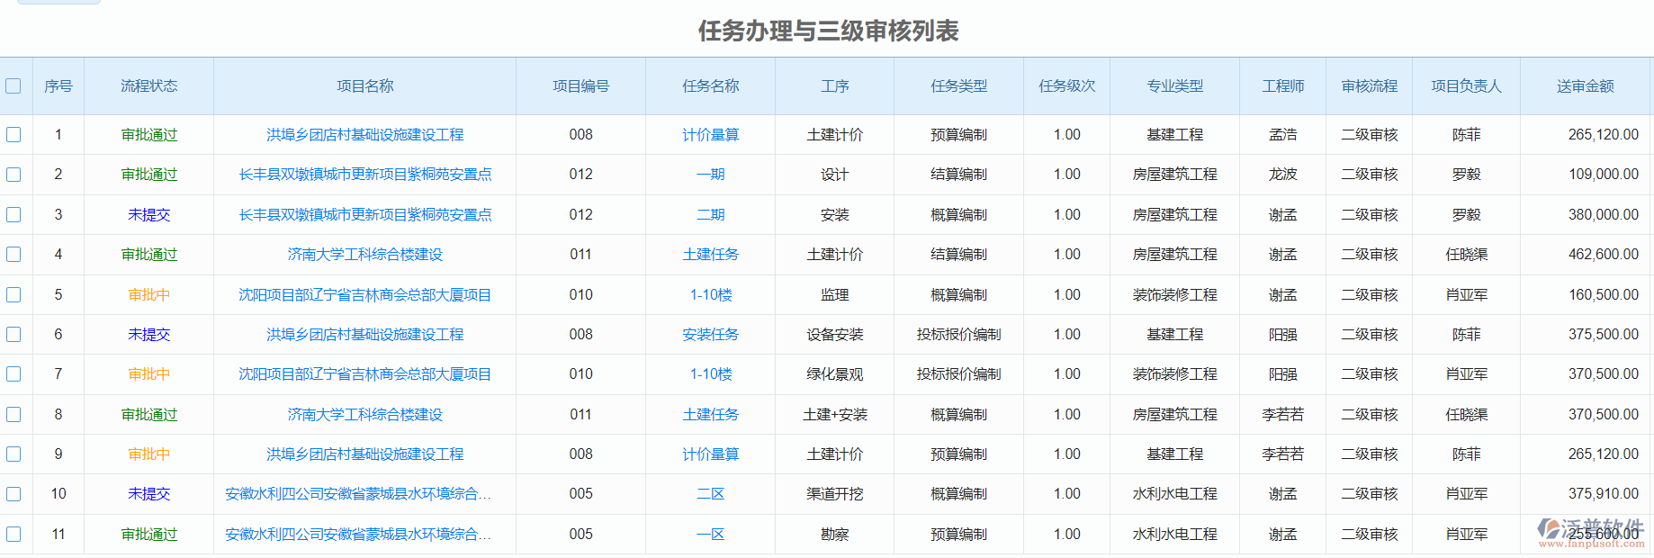Image resolution: width=1654 pixels, height=558 pixels.
Task: Check the checkbox for row 1
Action: [x=13, y=134]
